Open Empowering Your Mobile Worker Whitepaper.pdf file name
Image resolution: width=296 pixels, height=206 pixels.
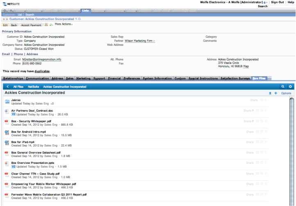pos(43,184)
